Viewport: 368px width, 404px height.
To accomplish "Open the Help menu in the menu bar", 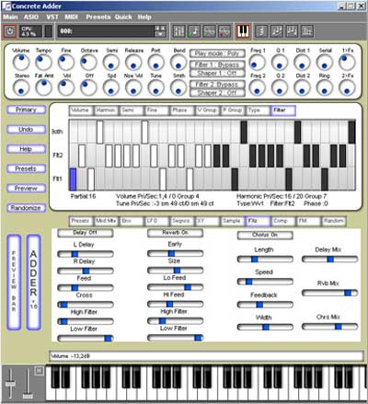I will (144, 17).
